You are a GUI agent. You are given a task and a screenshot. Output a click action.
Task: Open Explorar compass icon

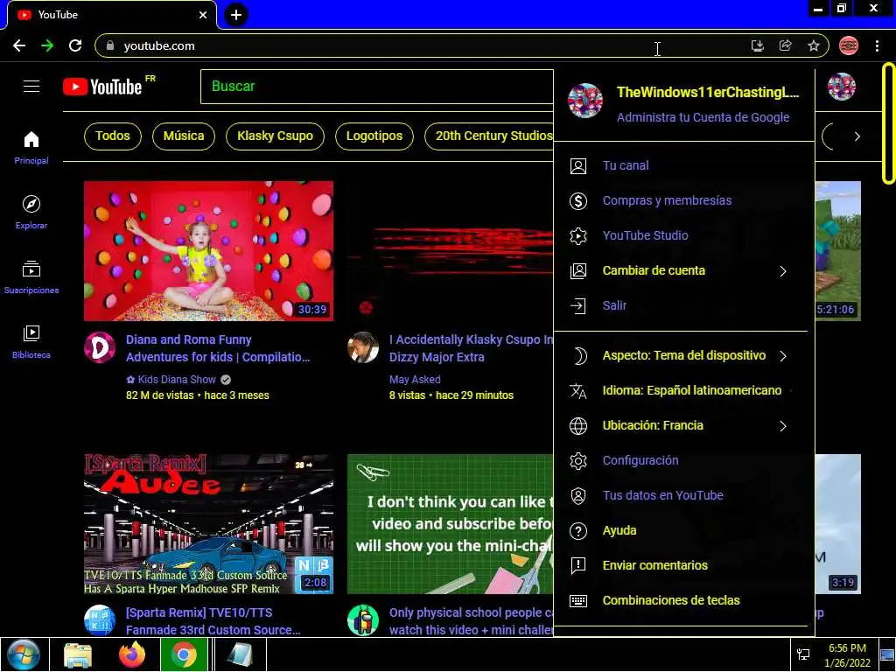[31, 212]
